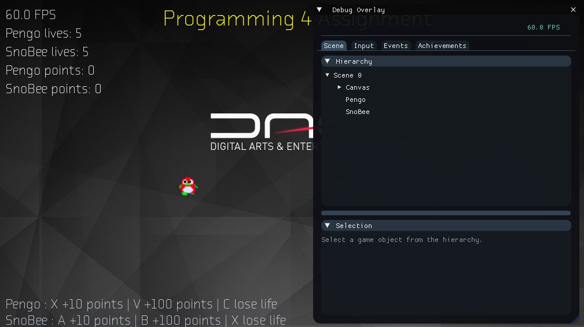Image resolution: width=584 pixels, height=327 pixels.
Task: Click the 'SnoBee points: 0' text
Action: click(x=53, y=89)
